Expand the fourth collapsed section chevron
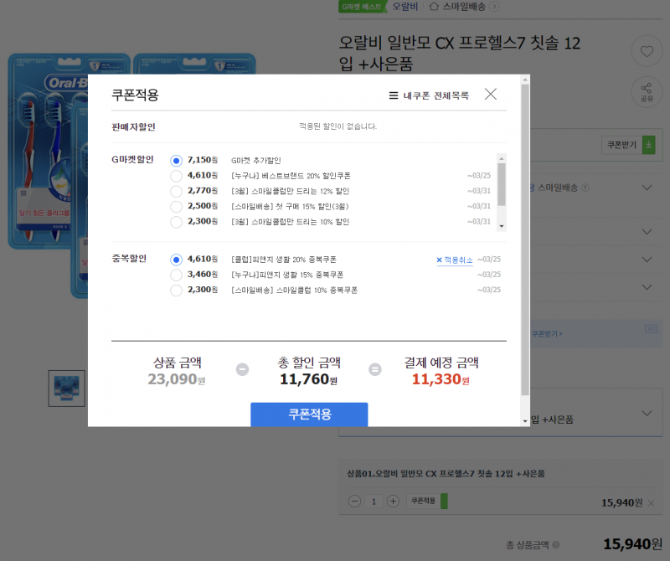The height and width of the screenshot is (561, 670). tap(647, 287)
